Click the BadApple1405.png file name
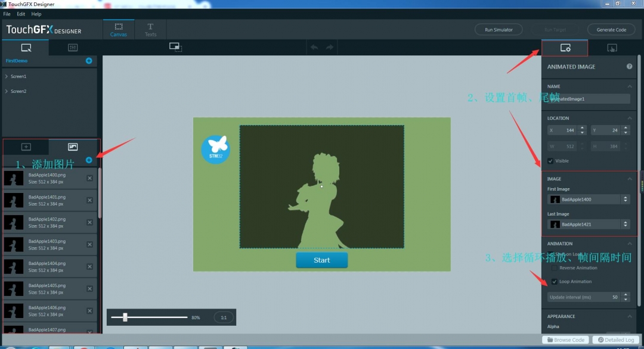 (47, 285)
